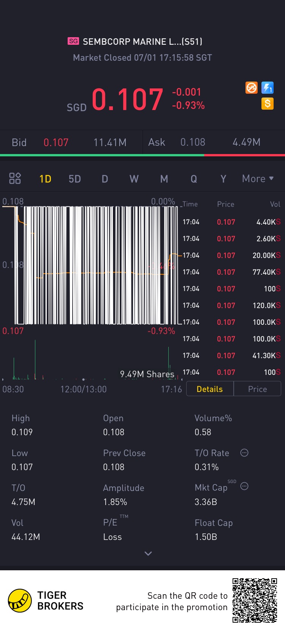This screenshot has width=285, height=631.
Task: Tap the green-red bid/ask ratio bar
Action: point(142,155)
